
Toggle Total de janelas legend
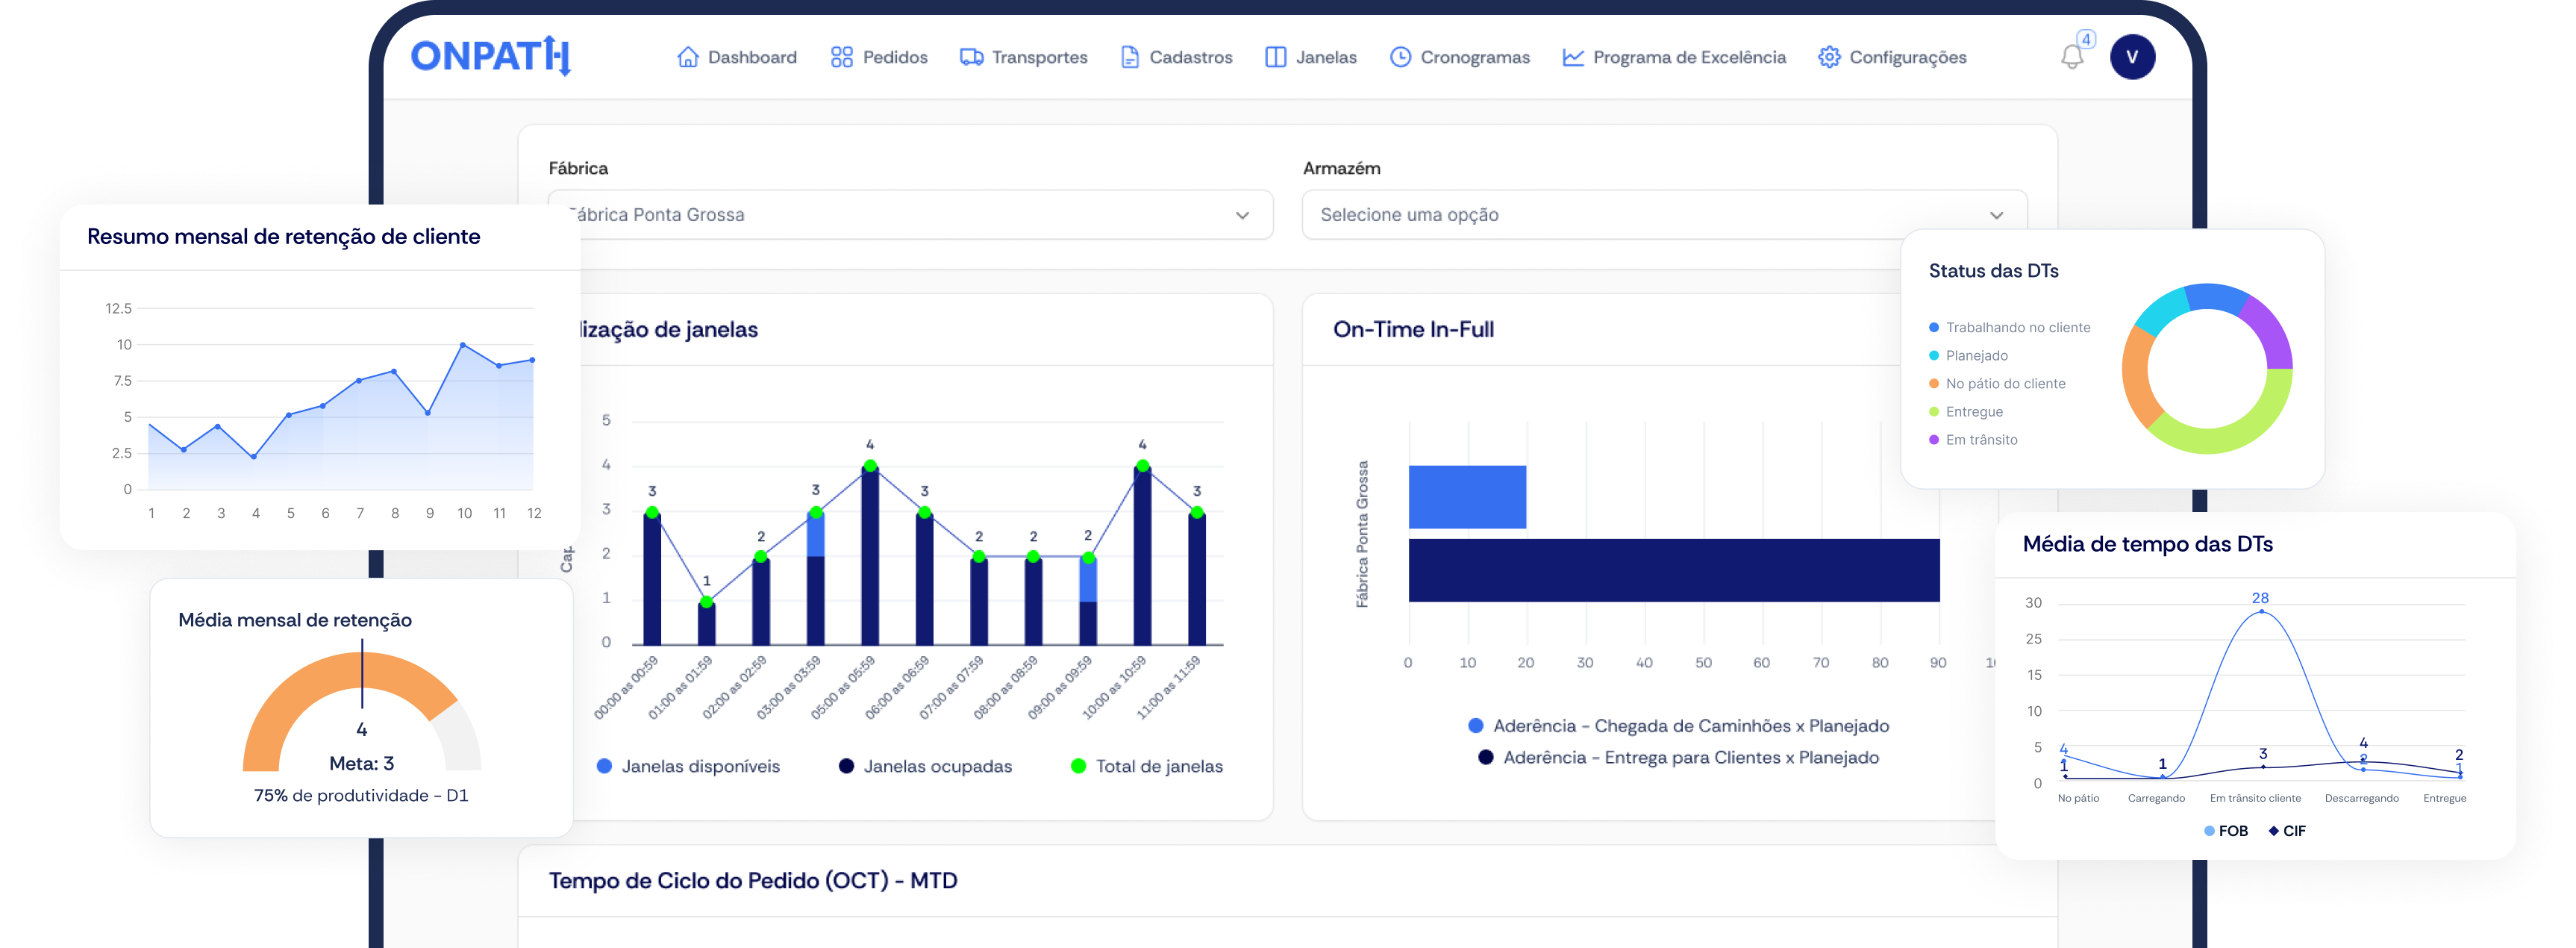coord(1146,766)
